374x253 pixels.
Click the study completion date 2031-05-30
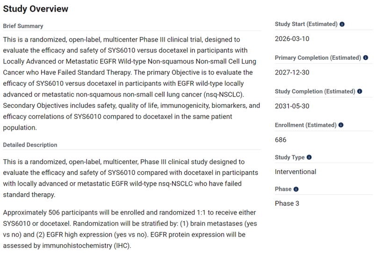tap(292, 106)
